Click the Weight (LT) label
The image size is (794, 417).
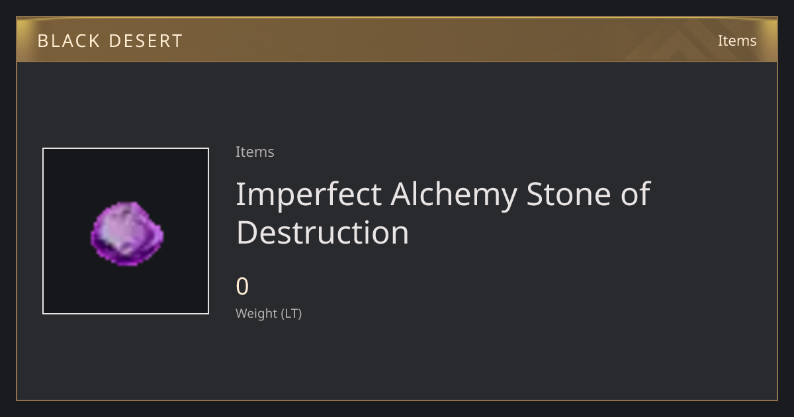(269, 313)
